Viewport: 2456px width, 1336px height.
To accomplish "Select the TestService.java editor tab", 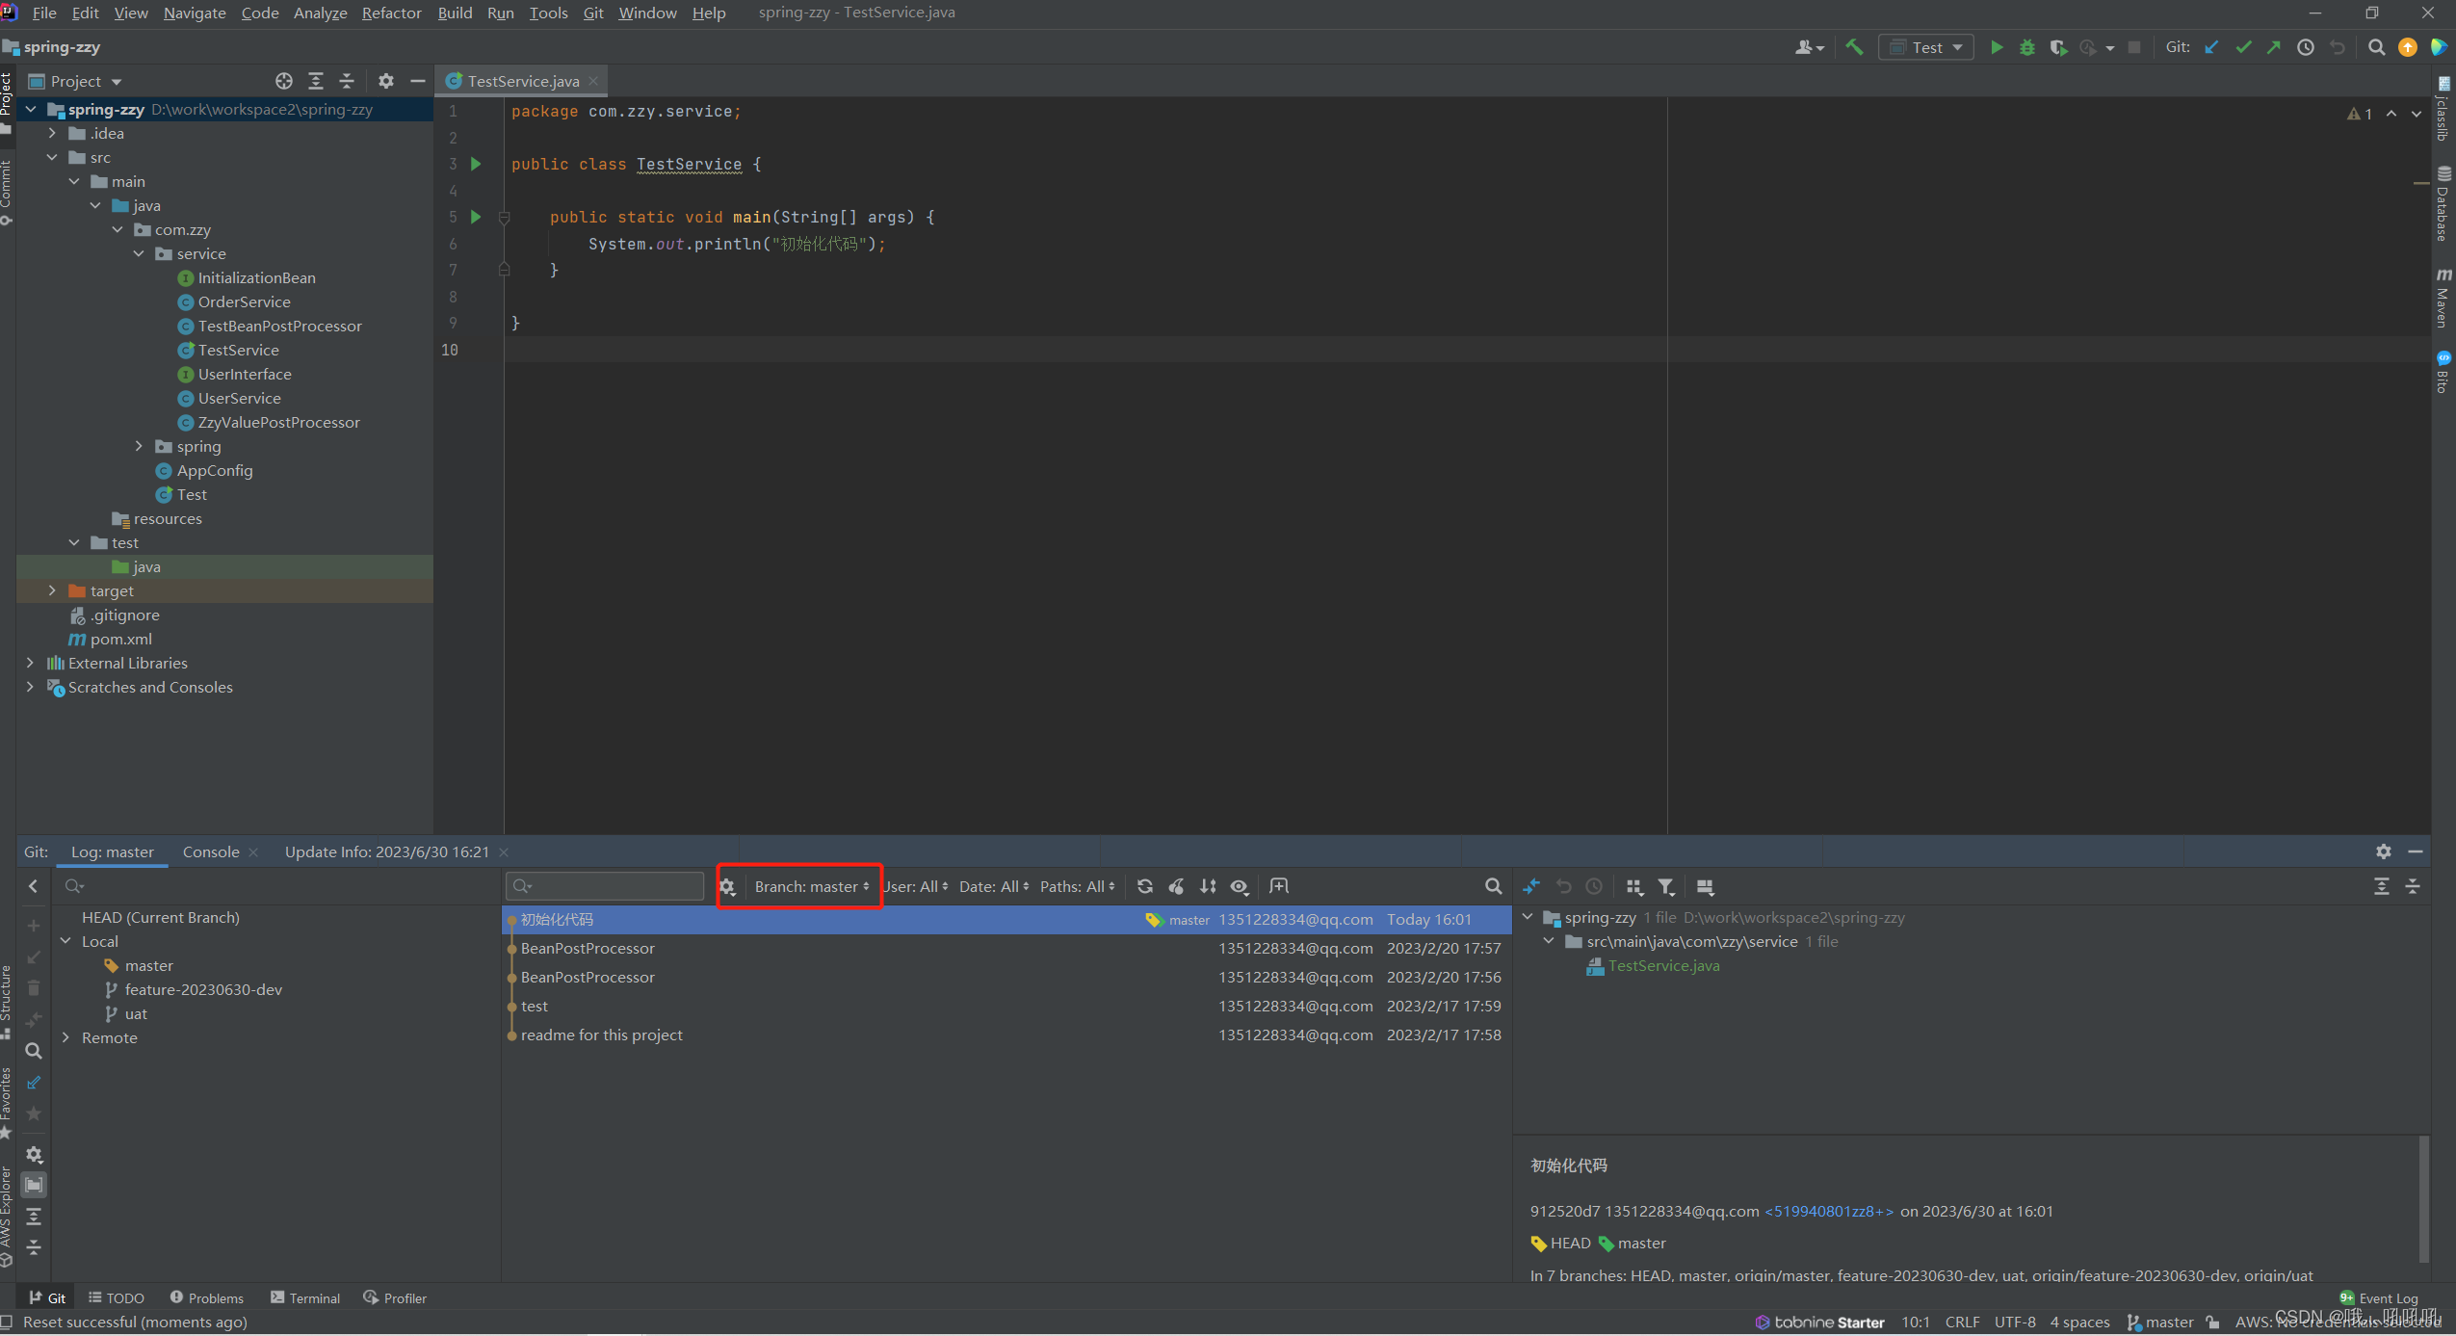I will click(523, 82).
